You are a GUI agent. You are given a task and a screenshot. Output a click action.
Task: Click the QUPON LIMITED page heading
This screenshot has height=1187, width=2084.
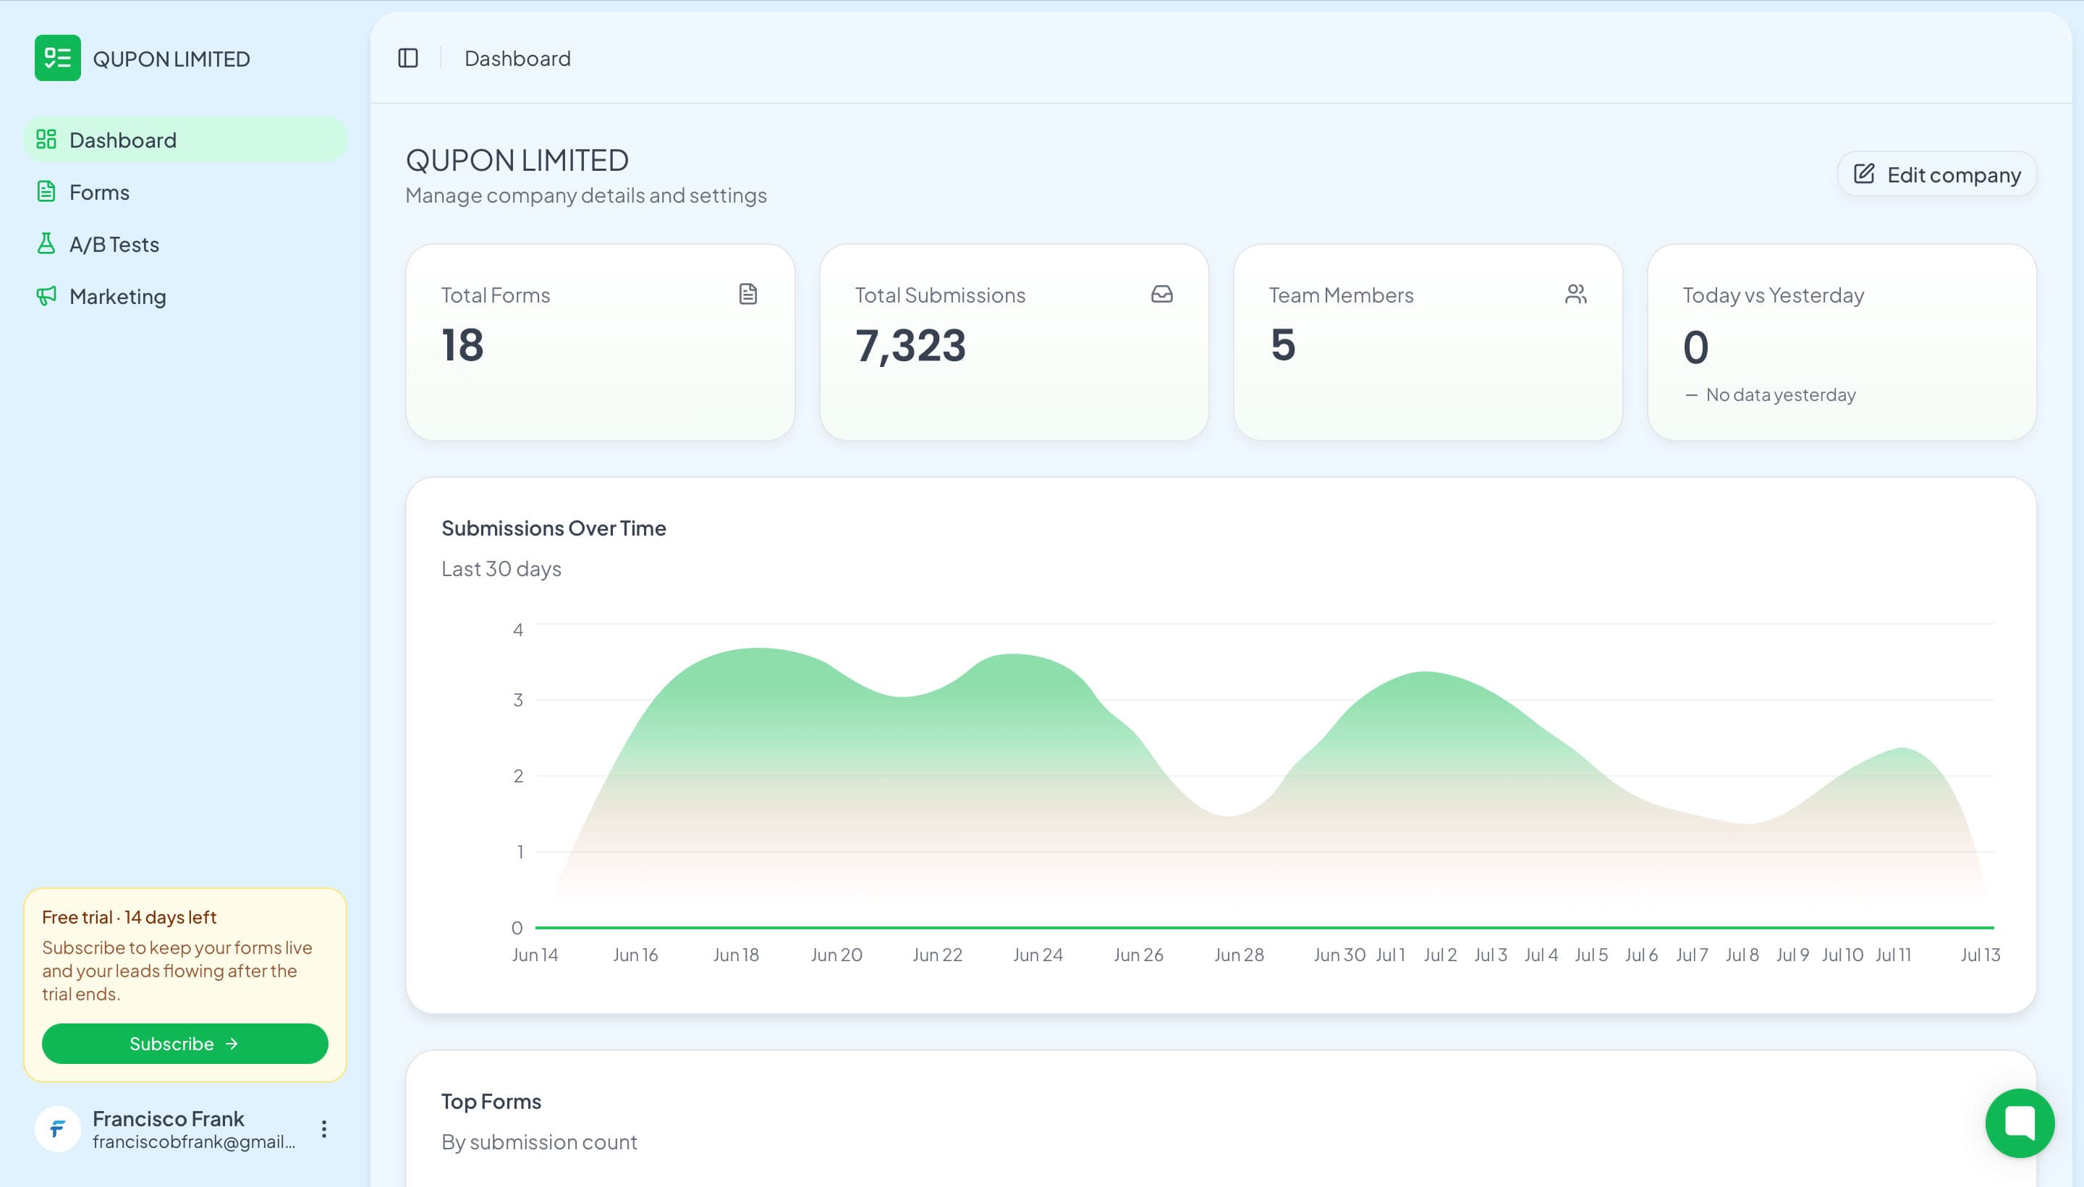[517, 161]
